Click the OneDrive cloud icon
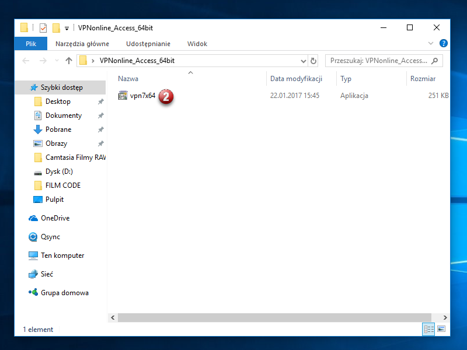 [x=33, y=218]
